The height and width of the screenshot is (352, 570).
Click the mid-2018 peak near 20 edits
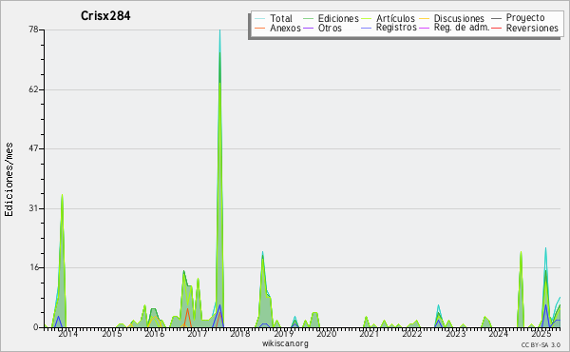pyautogui.click(x=262, y=252)
